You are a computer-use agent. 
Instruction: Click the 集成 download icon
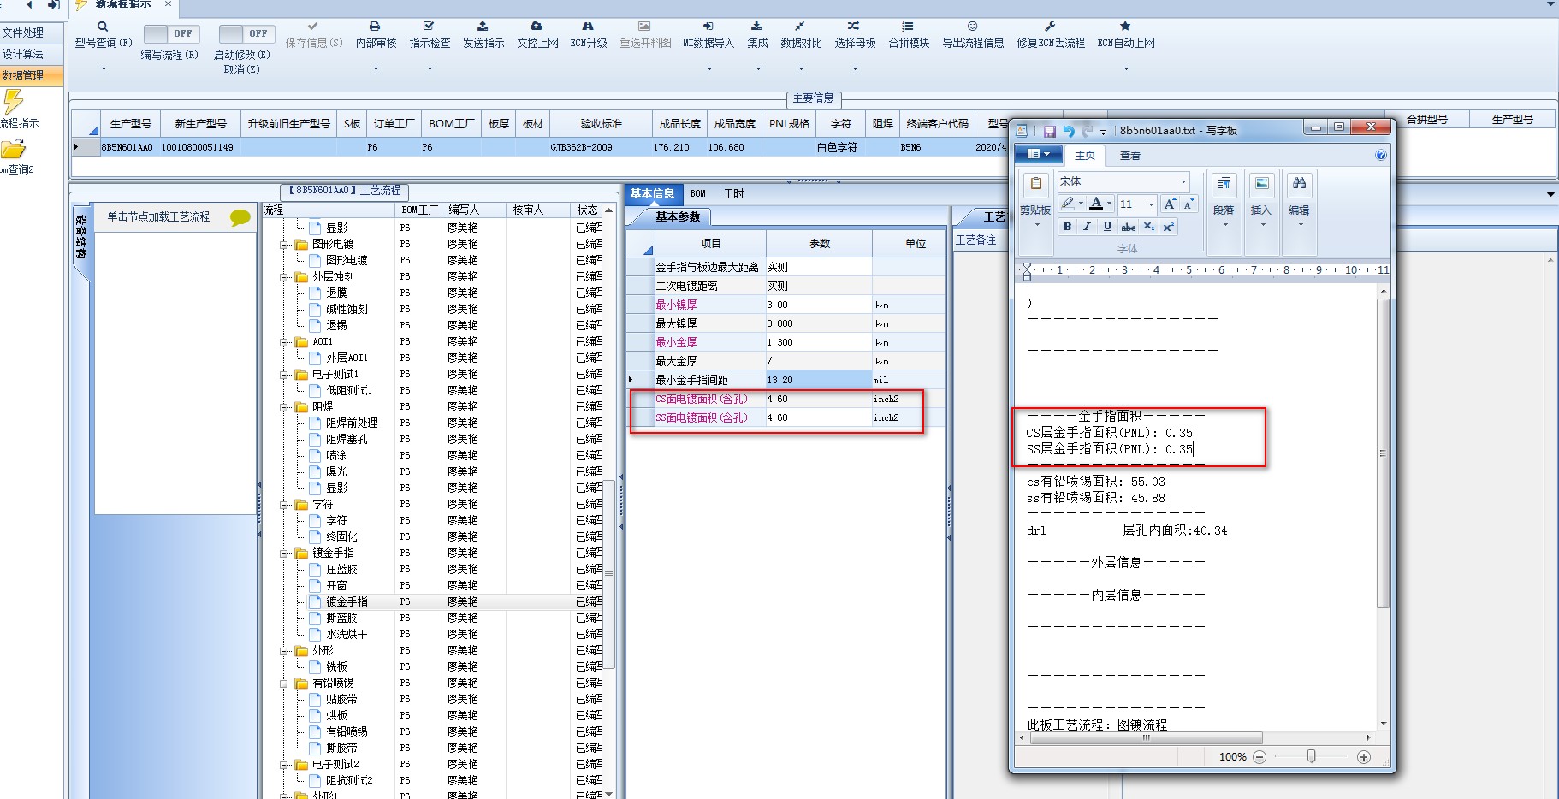756,27
